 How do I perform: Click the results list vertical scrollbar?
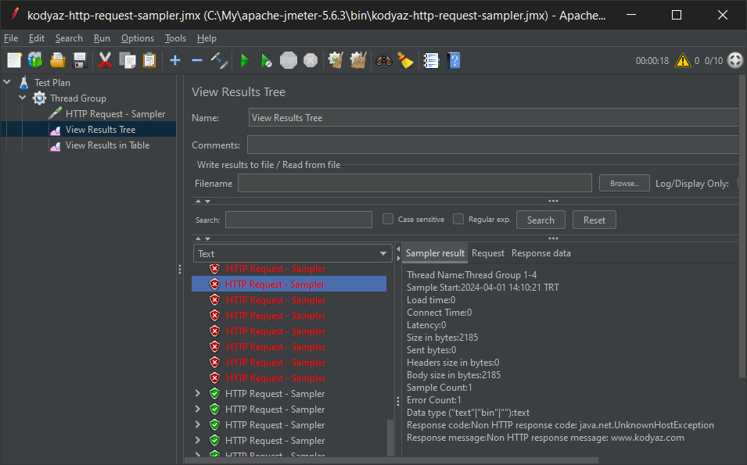pos(390,437)
